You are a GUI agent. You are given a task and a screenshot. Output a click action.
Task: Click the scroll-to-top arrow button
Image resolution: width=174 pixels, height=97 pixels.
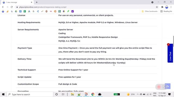pyautogui.click(x=168, y=86)
